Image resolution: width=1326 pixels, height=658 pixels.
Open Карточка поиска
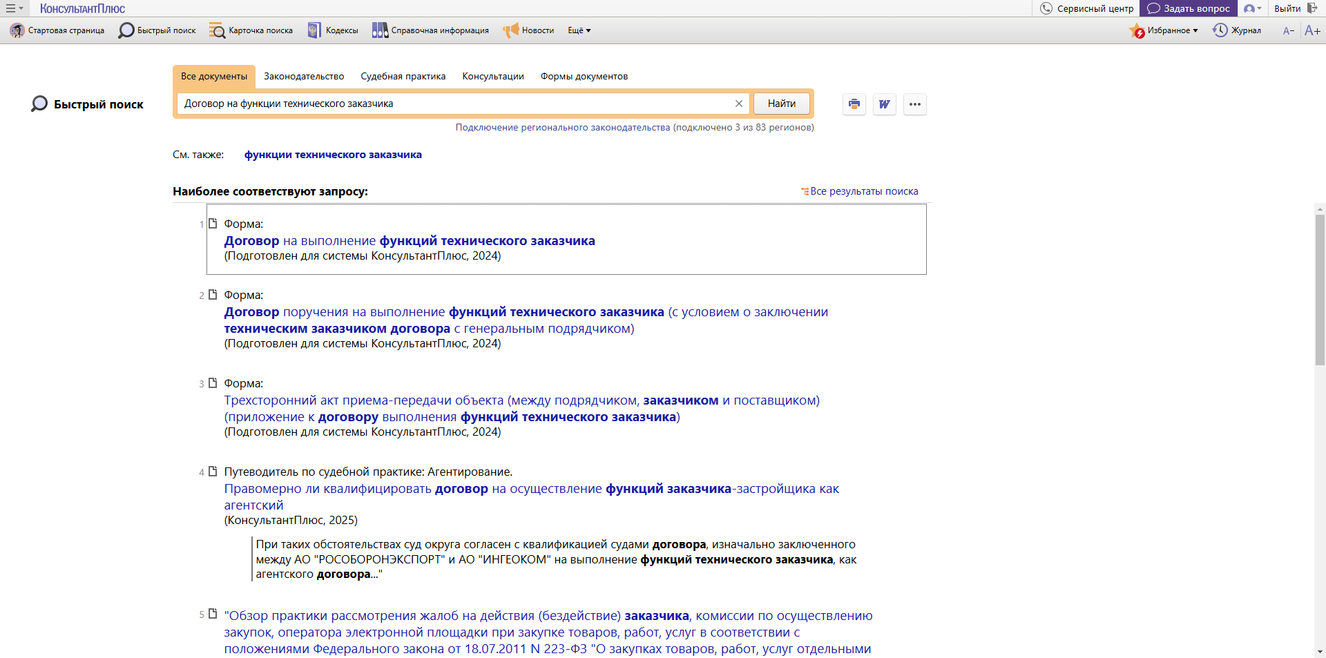[x=251, y=30]
